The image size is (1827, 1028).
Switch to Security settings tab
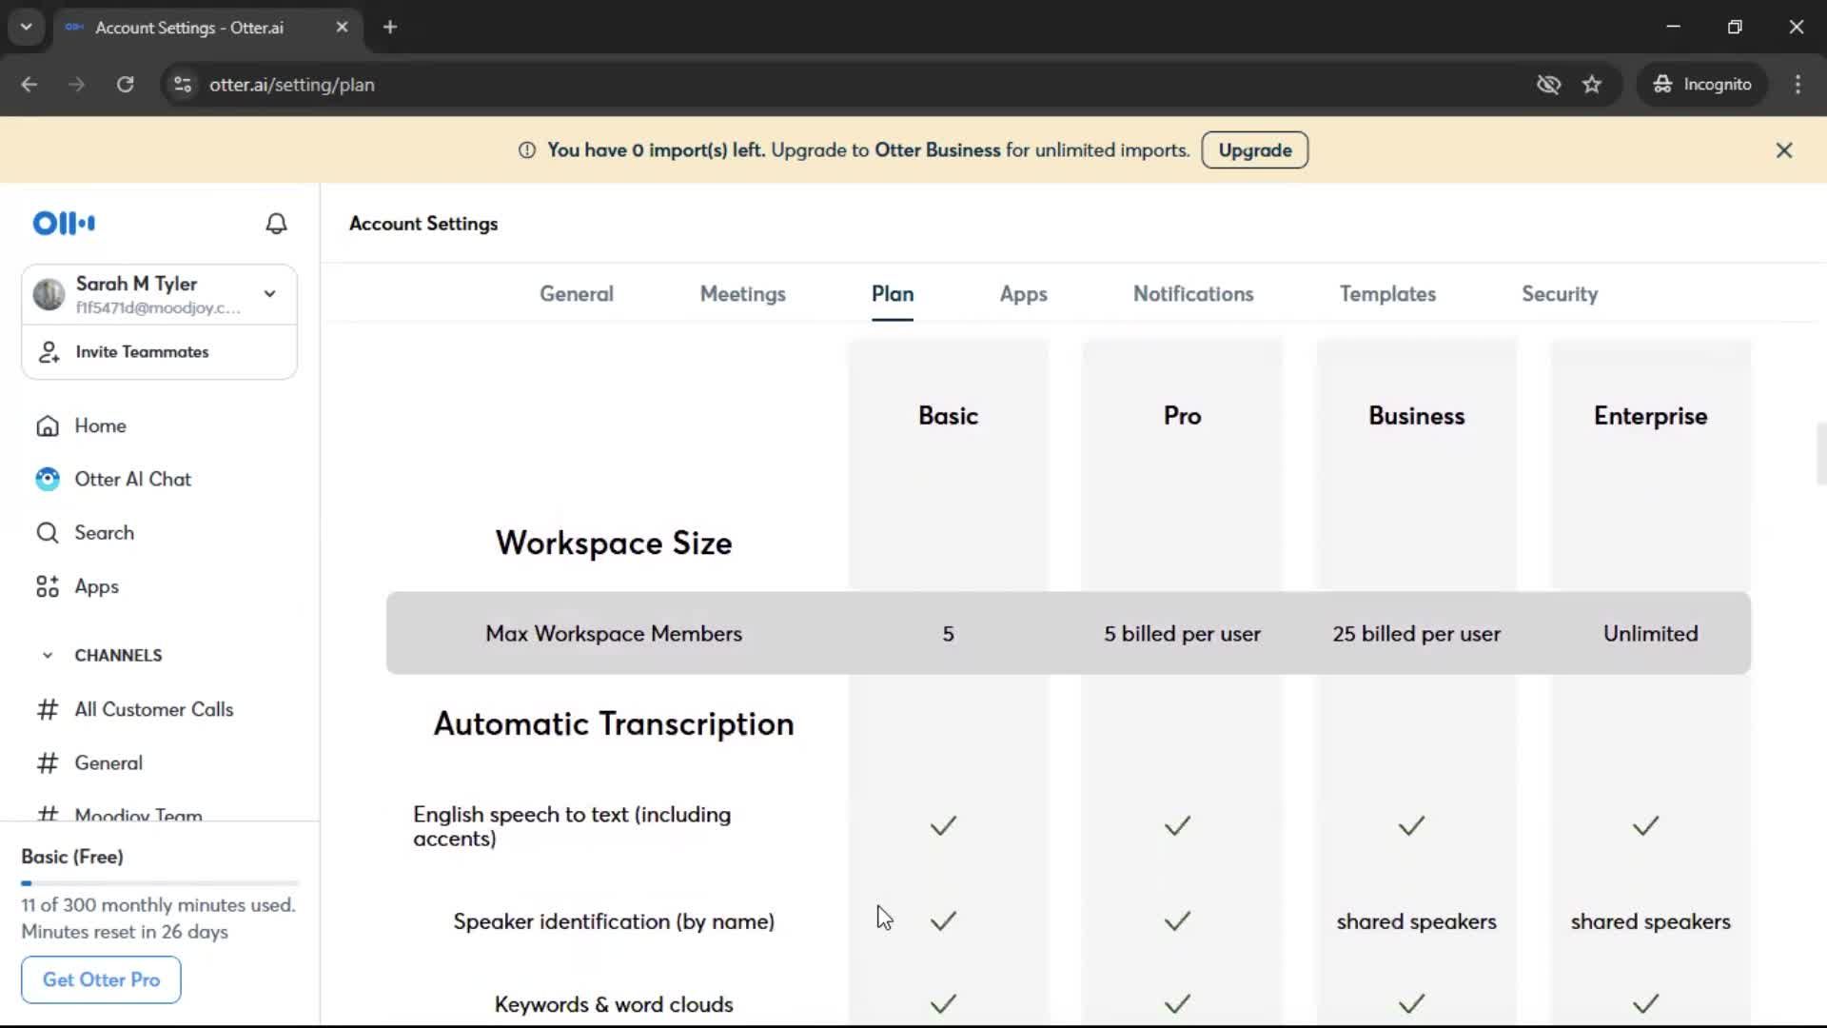[x=1560, y=294]
